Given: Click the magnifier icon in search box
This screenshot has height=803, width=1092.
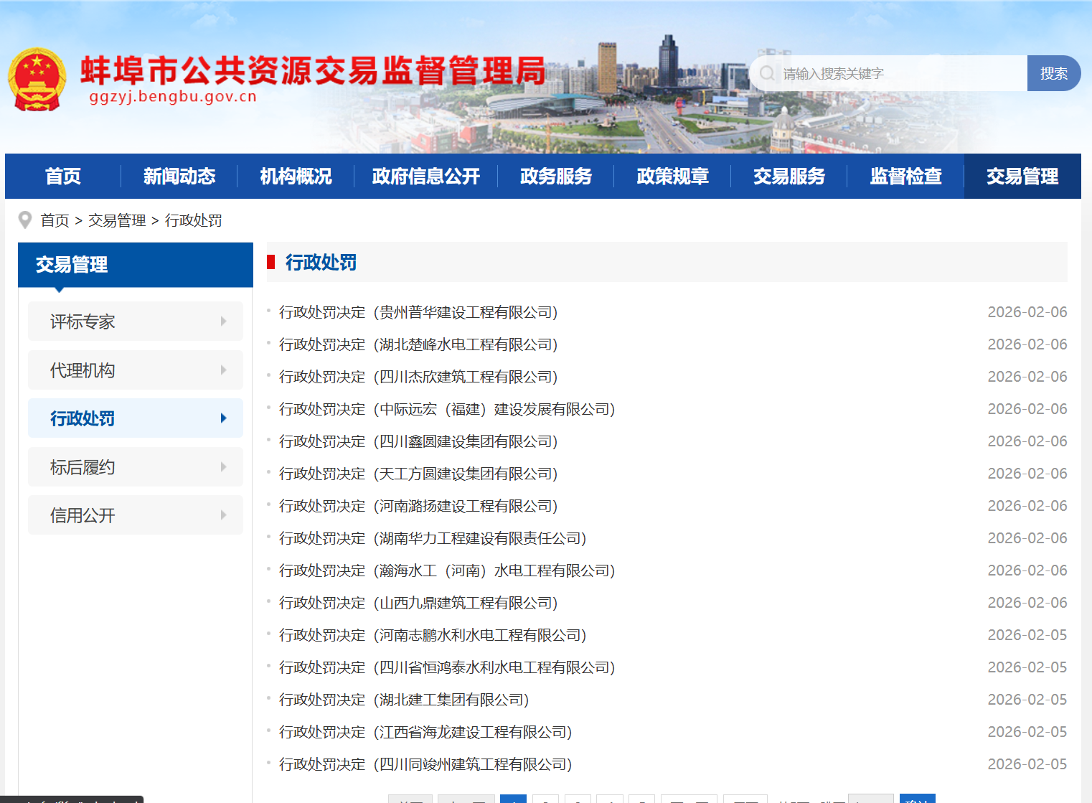Looking at the screenshot, I should (767, 73).
